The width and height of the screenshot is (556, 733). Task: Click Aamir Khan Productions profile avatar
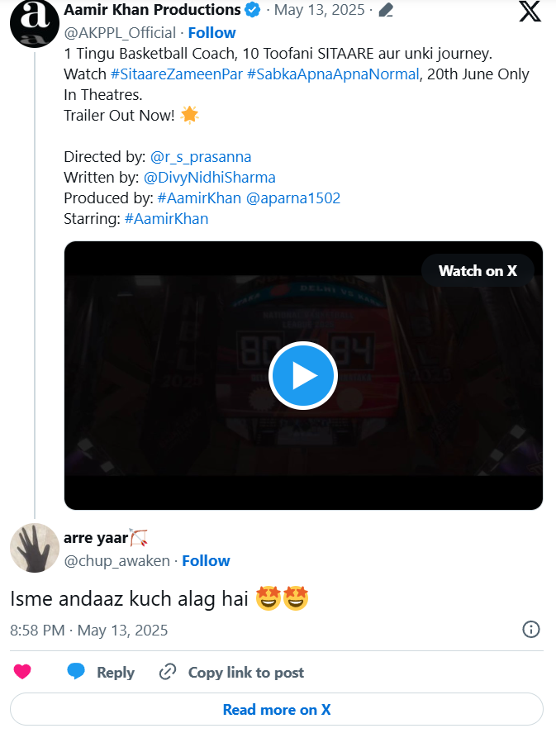point(33,22)
